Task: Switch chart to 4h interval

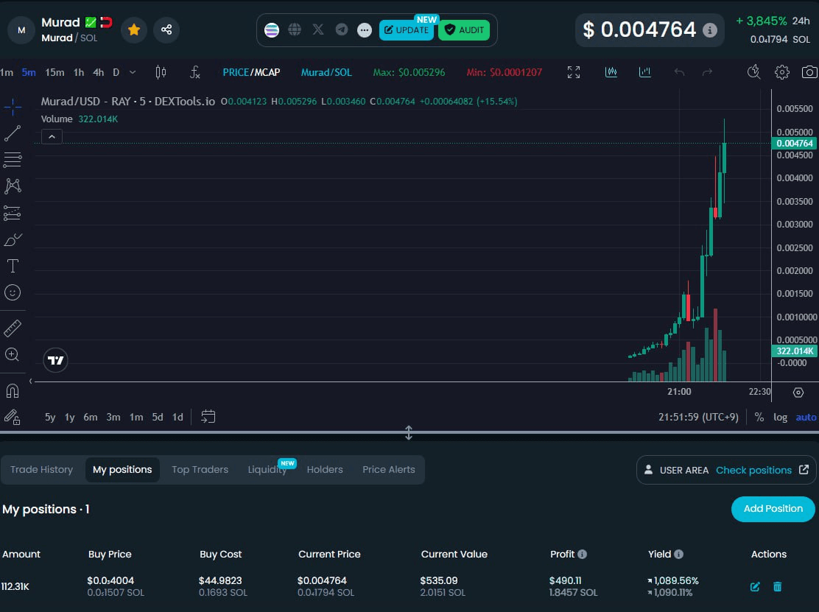Action: tap(98, 73)
